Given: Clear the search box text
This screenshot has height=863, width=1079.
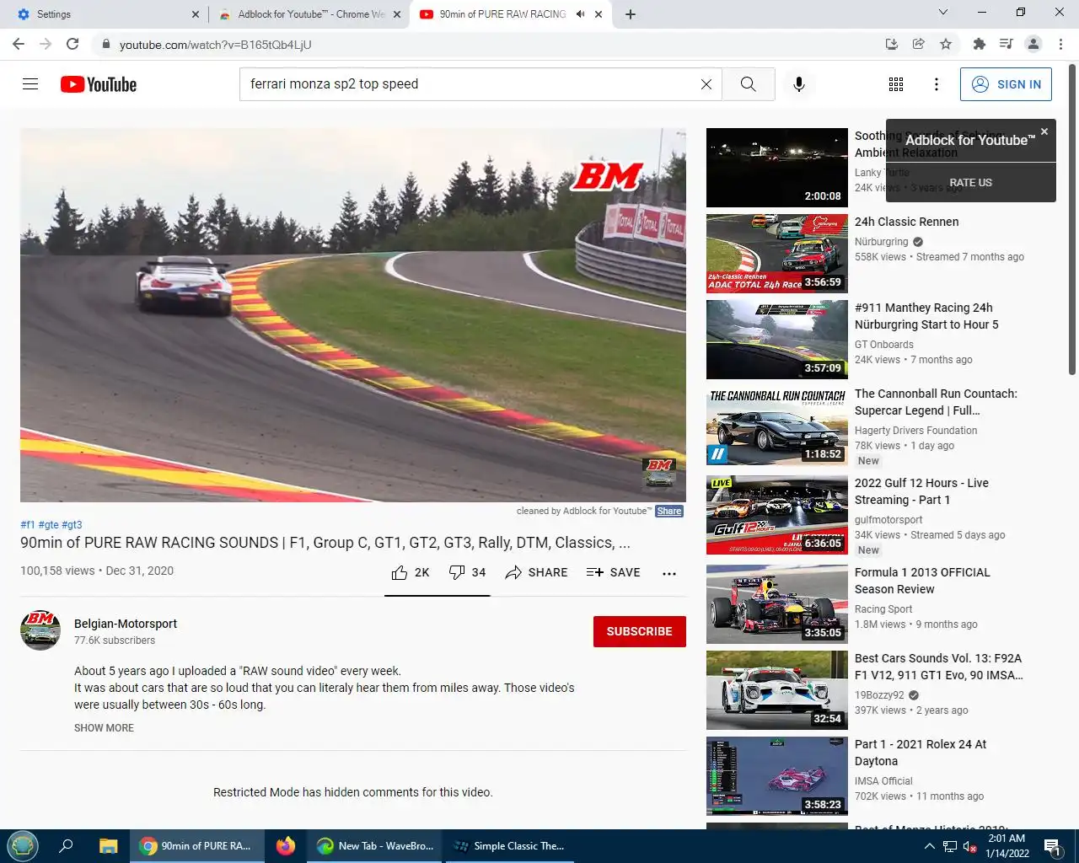Looking at the screenshot, I should [x=706, y=84].
